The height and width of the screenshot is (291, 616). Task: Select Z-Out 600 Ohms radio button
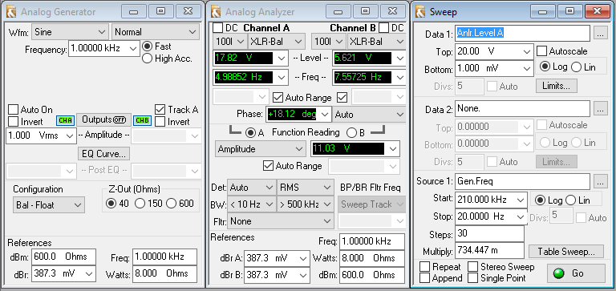coord(172,204)
